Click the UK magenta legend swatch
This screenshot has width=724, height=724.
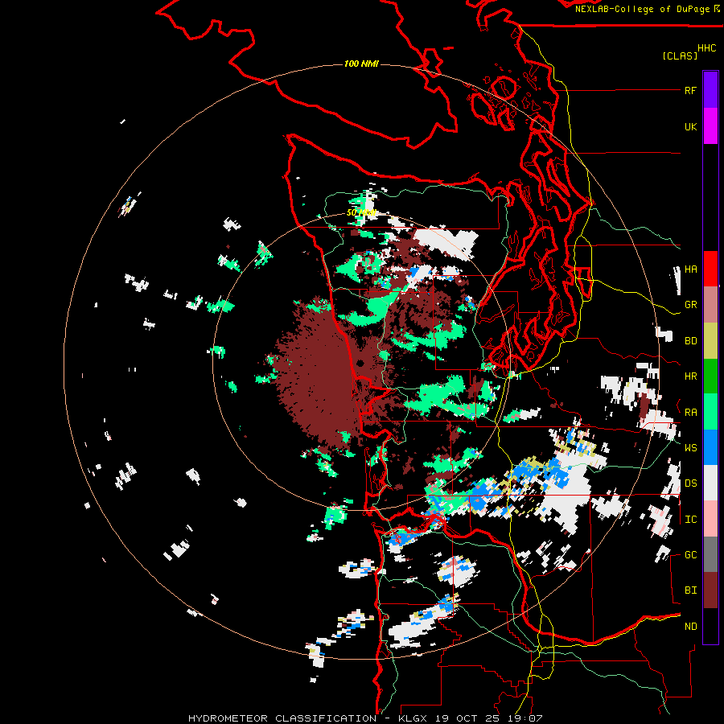tap(710, 126)
